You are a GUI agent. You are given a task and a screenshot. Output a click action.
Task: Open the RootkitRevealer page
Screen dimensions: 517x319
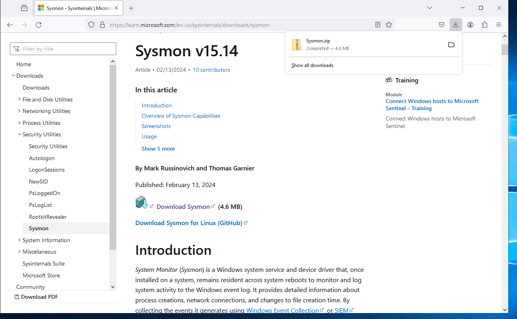48,217
